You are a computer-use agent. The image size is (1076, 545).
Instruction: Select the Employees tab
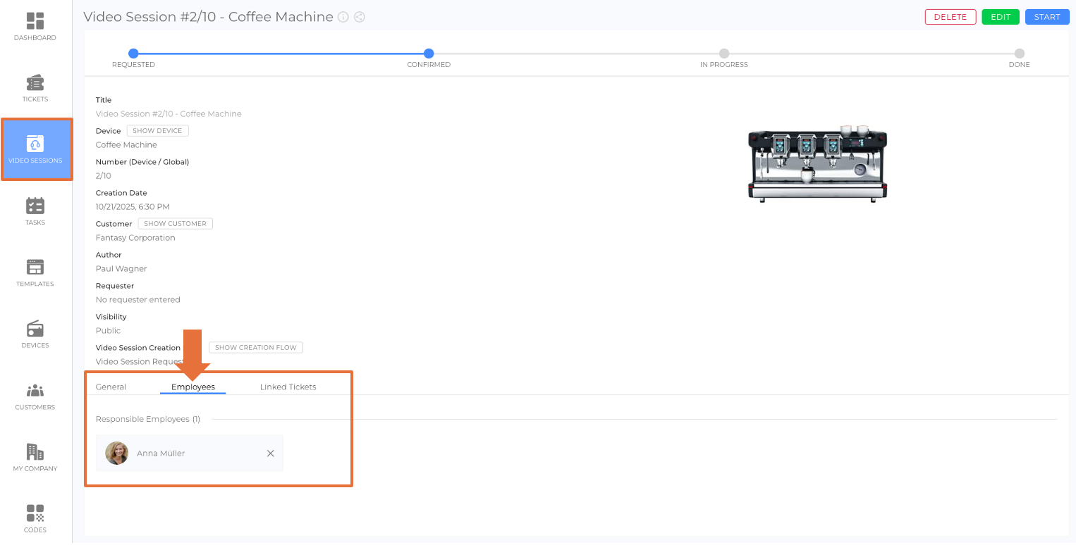[x=192, y=387]
